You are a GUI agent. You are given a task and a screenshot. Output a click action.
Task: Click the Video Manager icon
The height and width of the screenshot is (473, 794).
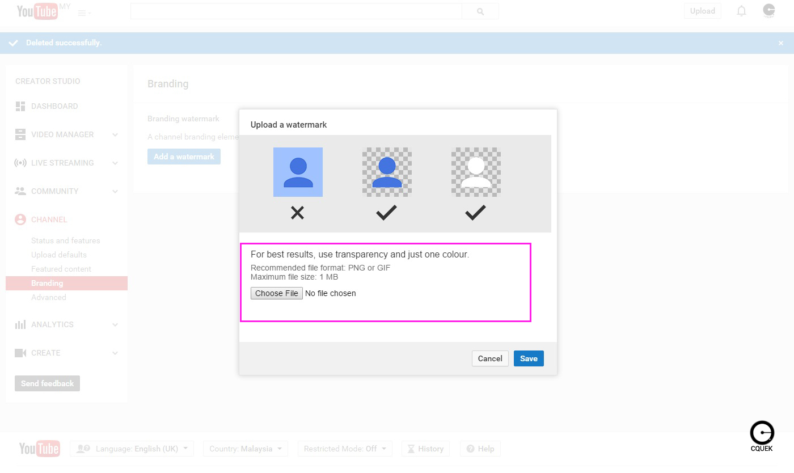click(20, 134)
